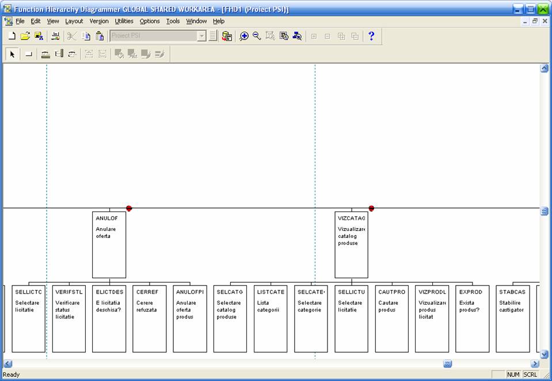Select the CAUTPRO Cautare produs box

391,318
